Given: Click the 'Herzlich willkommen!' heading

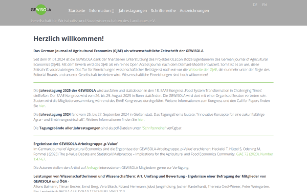Looking at the screenshot, I should 69,38.
